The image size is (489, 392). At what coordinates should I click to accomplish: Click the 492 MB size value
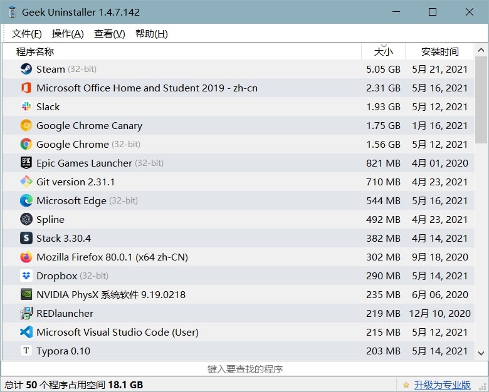[x=383, y=219]
